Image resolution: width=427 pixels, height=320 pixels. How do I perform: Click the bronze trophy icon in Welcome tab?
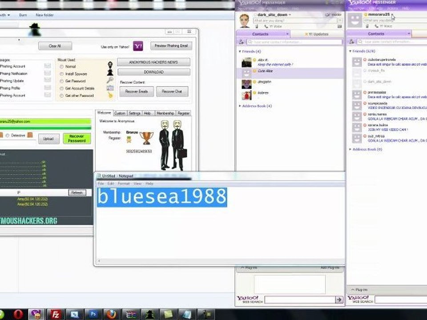(146, 138)
